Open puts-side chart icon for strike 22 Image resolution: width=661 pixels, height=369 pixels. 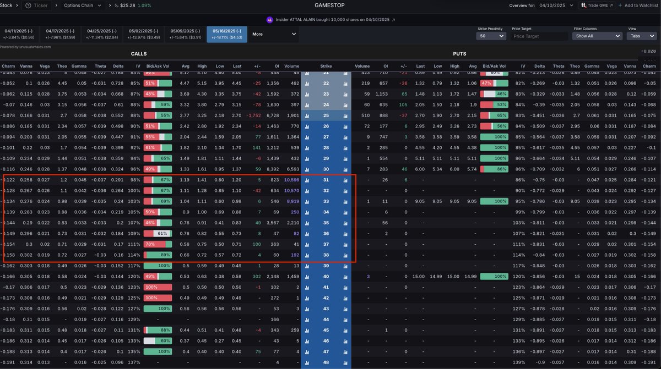345,84
